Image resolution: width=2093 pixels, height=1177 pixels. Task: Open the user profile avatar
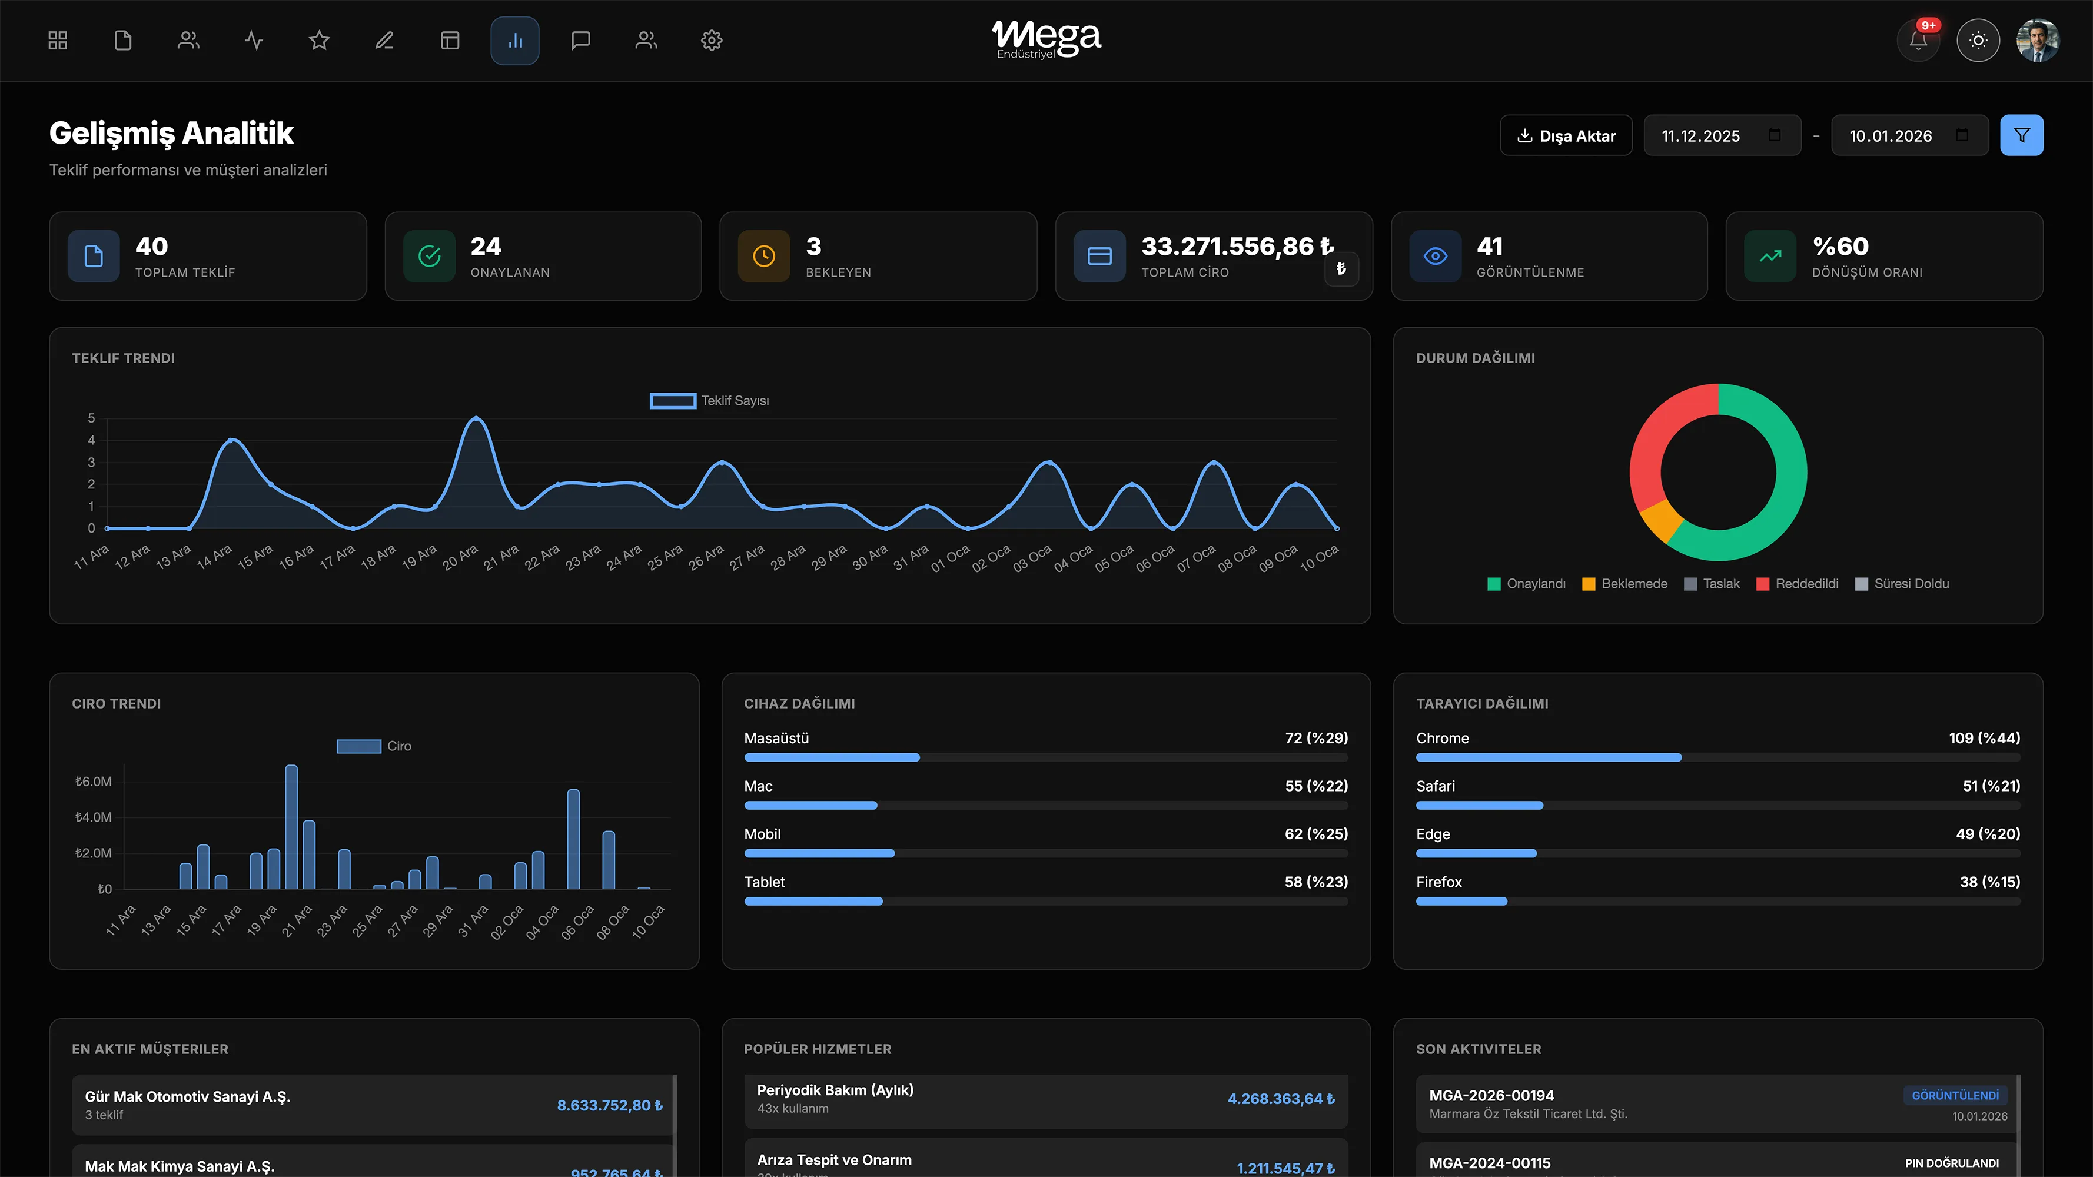coord(2037,41)
